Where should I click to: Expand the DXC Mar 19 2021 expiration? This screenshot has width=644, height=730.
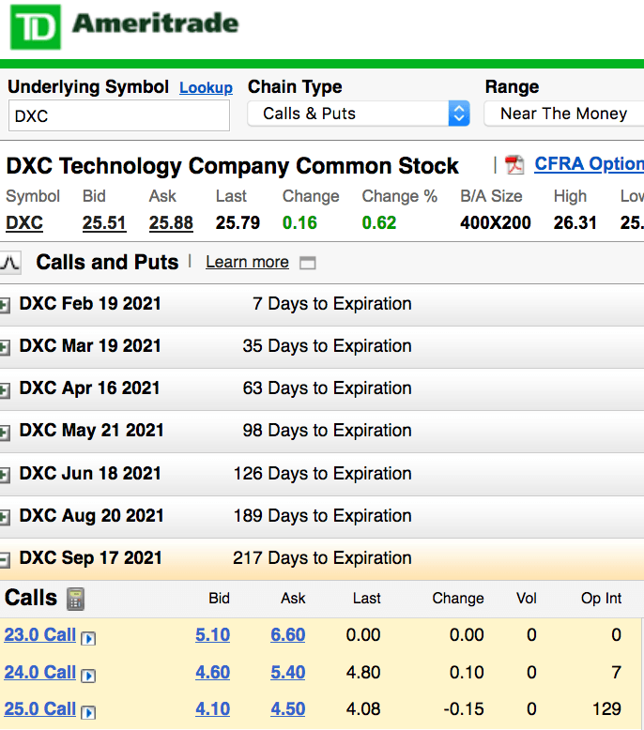(x=5, y=348)
